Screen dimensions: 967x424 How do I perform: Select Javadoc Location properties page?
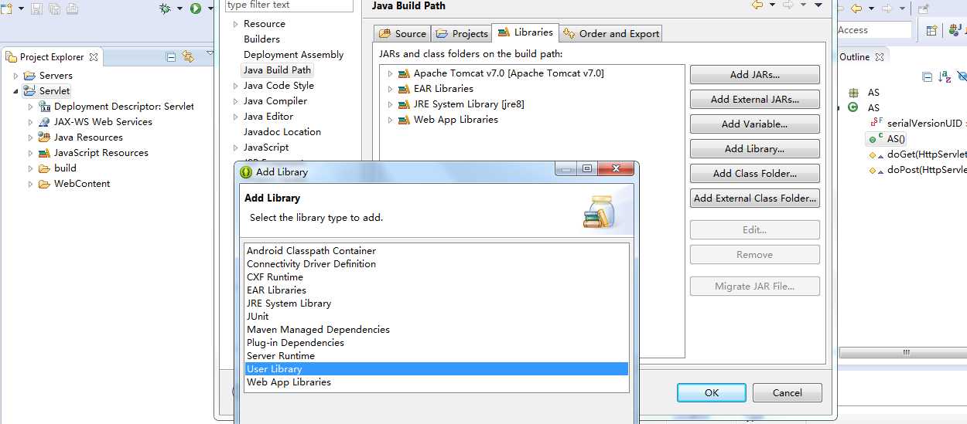tap(282, 132)
